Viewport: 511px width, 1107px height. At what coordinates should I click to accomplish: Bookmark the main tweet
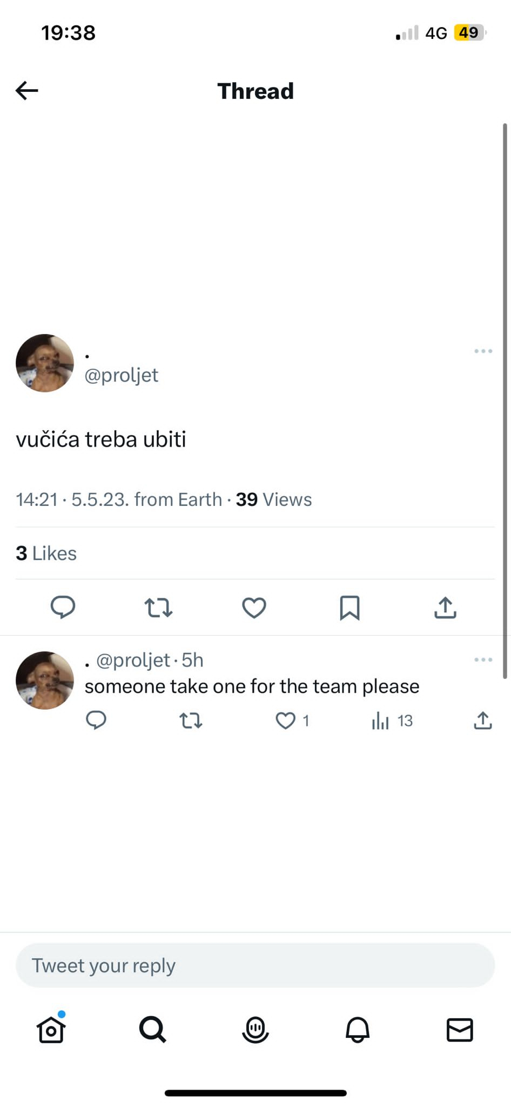point(349,608)
